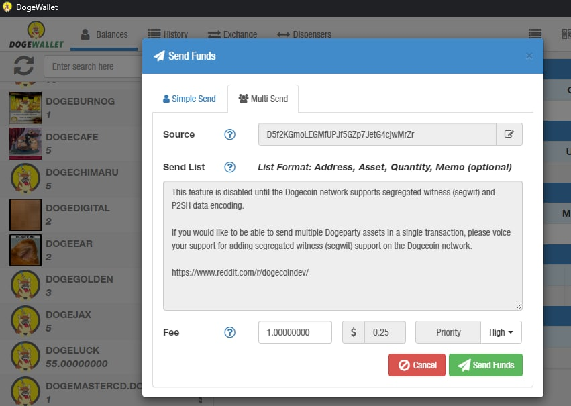Click the green Send Funds button

tap(486, 365)
